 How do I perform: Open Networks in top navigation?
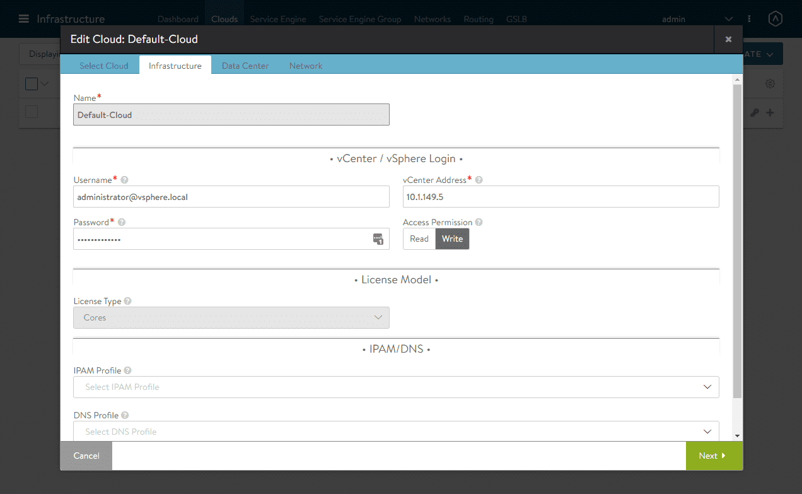pyautogui.click(x=433, y=19)
